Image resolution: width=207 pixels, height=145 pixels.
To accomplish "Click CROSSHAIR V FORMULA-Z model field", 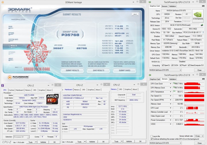I will [x=77, y=98].
